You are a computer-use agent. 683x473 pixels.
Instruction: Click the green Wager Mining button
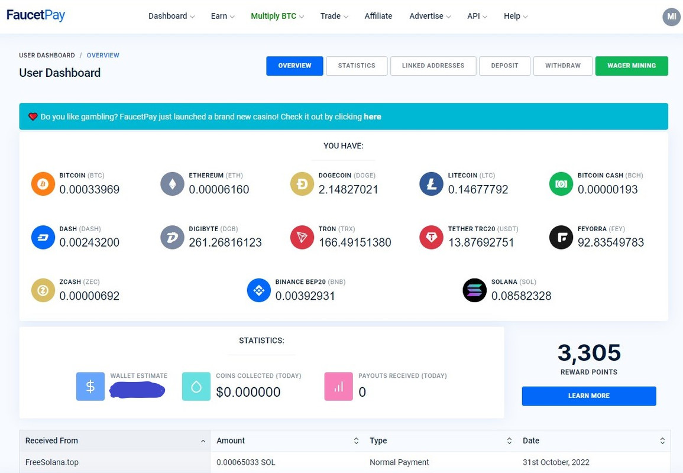632,66
